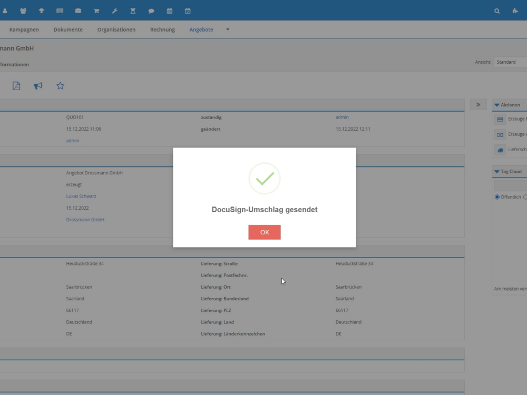Screen dimensions: 527x395
Task: Click the Tag Cloud input field
Action: [x=511, y=185]
